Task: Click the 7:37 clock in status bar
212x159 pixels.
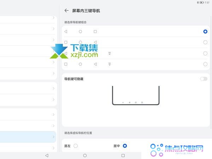Action: [207, 2]
